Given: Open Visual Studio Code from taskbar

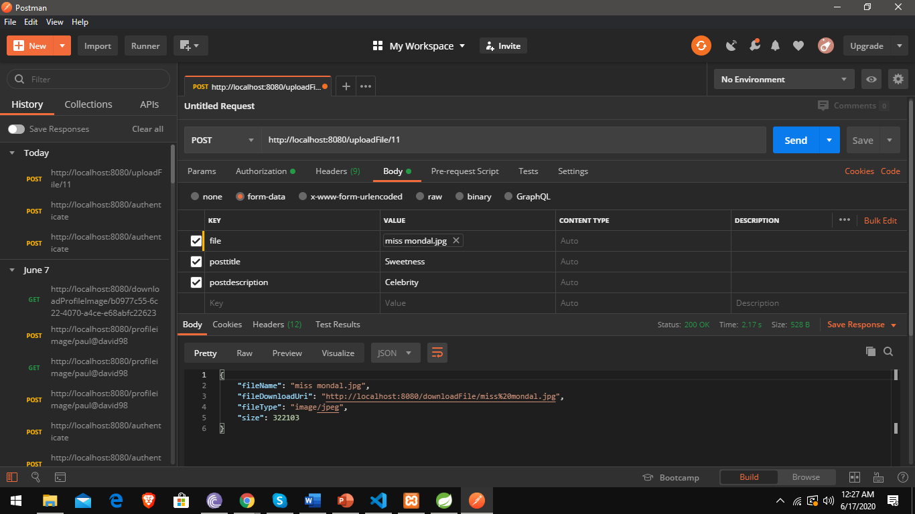Looking at the screenshot, I should point(378,500).
